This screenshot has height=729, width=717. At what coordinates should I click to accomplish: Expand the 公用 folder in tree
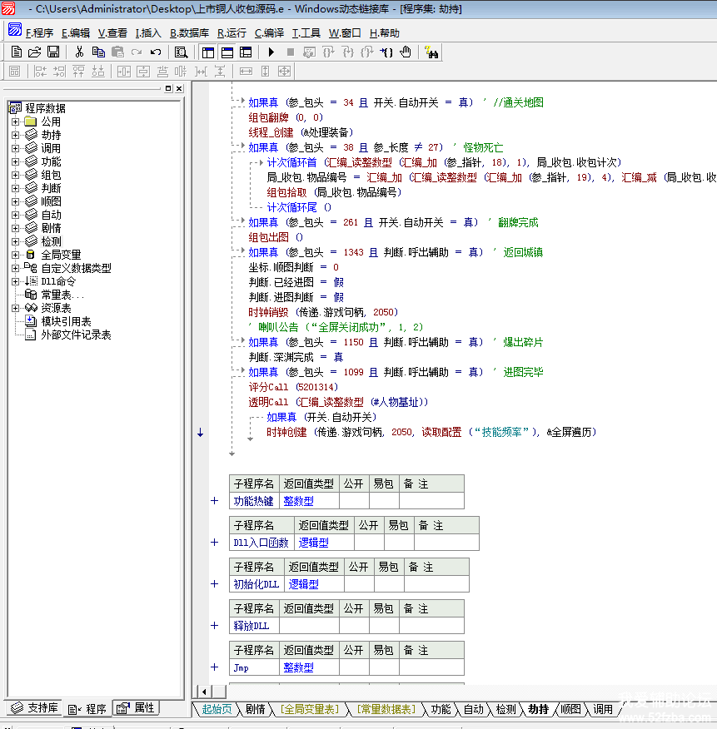point(15,121)
